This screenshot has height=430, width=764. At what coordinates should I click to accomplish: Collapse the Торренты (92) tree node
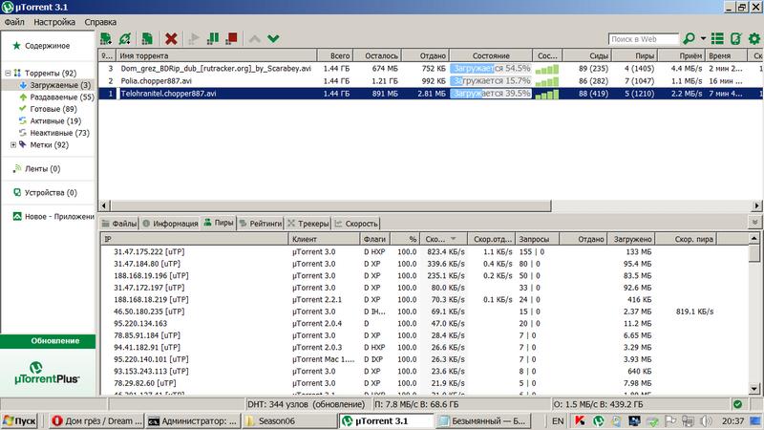click(x=8, y=74)
